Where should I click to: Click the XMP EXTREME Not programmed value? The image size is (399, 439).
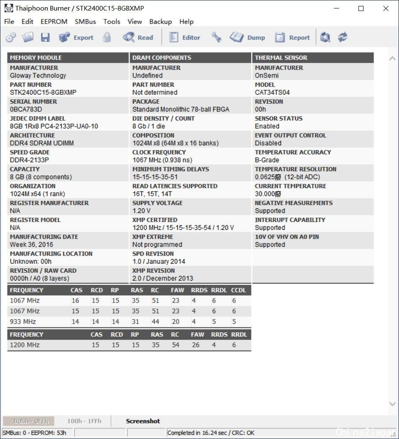click(x=157, y=245)
